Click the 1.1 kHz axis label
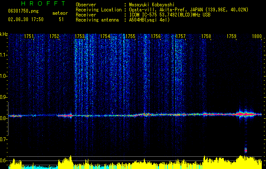Image resolution: width=266 pixels, height=169 pixels. point(3,55)
